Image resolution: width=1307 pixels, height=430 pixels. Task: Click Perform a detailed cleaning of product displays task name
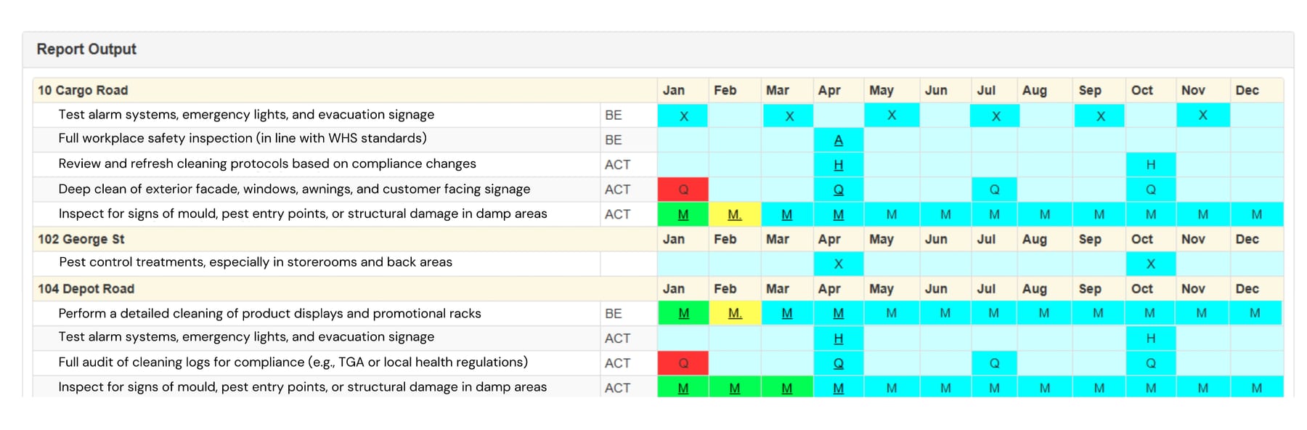269,313
